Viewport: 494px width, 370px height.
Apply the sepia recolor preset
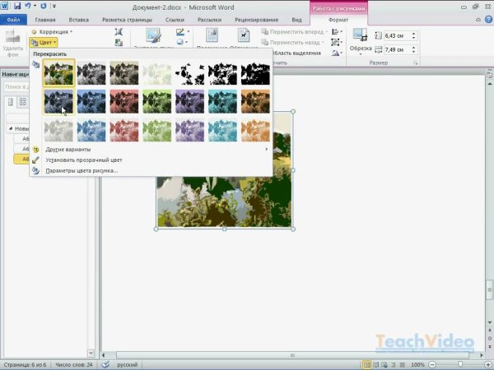click(x=123, y=74)
